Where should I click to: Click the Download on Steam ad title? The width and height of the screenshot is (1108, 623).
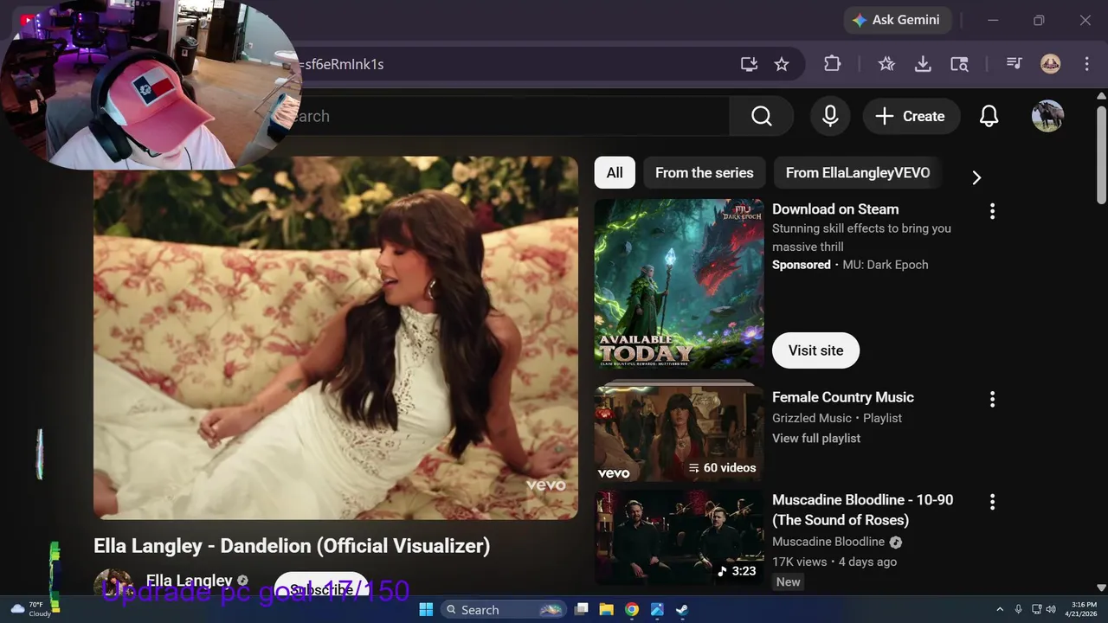[x=835, y=209]
